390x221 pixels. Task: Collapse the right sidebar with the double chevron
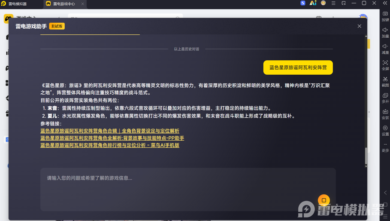(385, 3)
